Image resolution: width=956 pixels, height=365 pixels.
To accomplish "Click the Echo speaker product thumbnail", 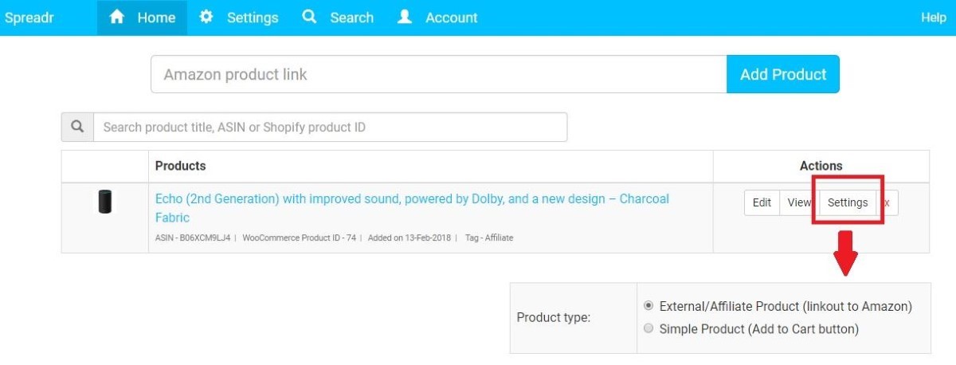I will point(105,202).
